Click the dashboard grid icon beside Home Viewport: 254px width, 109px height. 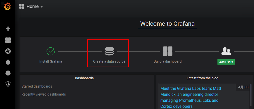point(22,6)
